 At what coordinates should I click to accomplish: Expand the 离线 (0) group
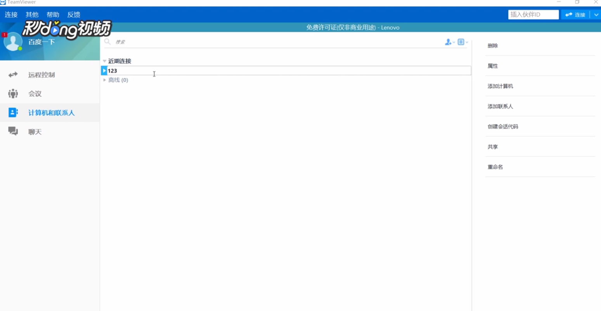[104, 80]
